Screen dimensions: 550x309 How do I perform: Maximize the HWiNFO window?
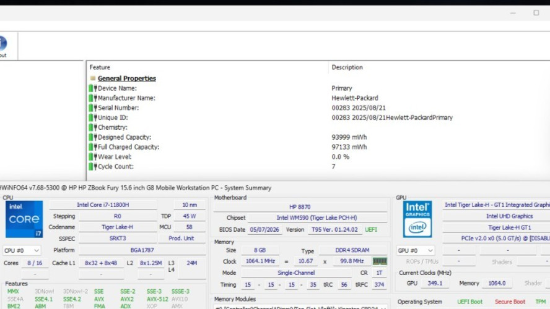[x=536, y=13]
